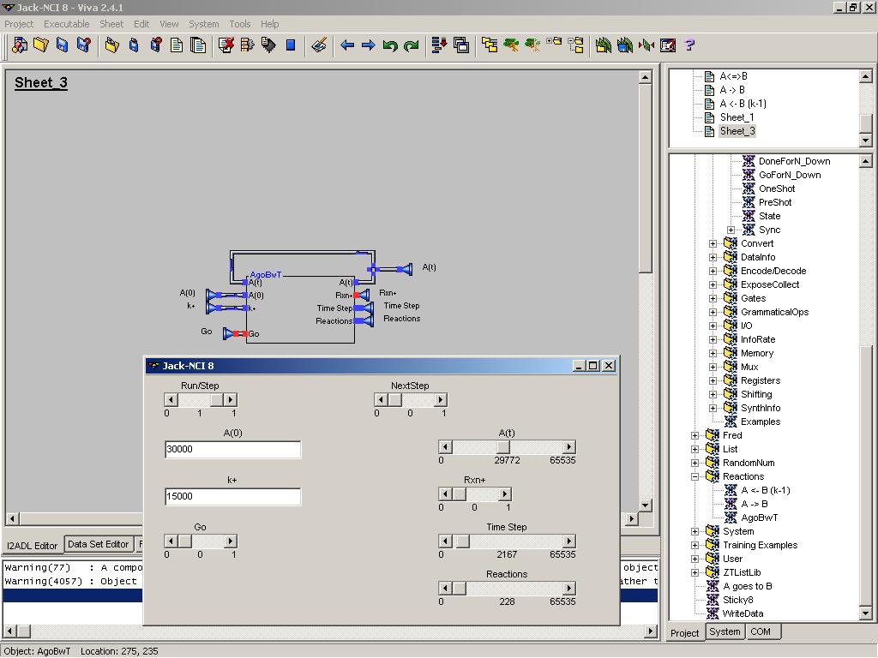Click the black chip toolbar icon
Screen dimensions: 878x658
(x=268, y=45)
